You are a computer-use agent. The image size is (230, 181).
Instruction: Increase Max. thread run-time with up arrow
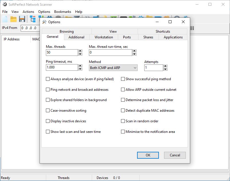135,51
